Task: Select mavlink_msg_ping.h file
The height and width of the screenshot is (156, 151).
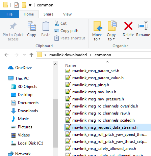Action: (x=91, y=85)
